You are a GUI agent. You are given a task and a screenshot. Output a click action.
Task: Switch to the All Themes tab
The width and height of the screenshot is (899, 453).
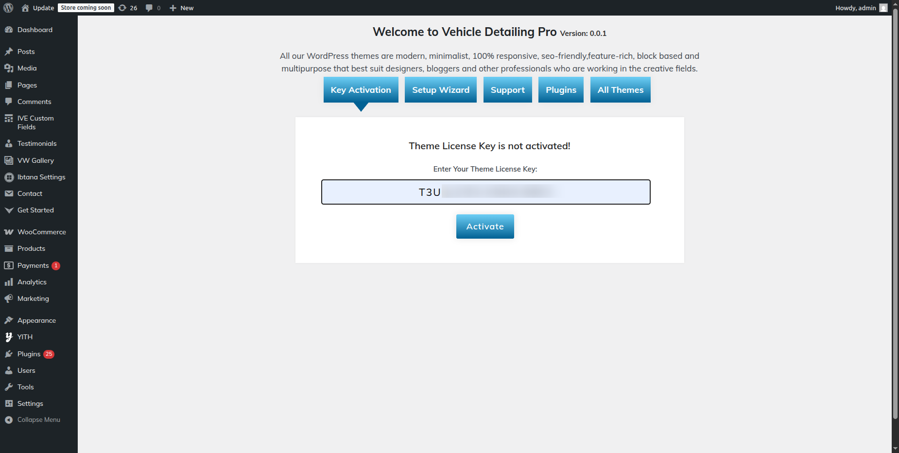pyautogui.click(x=620, y=90)
